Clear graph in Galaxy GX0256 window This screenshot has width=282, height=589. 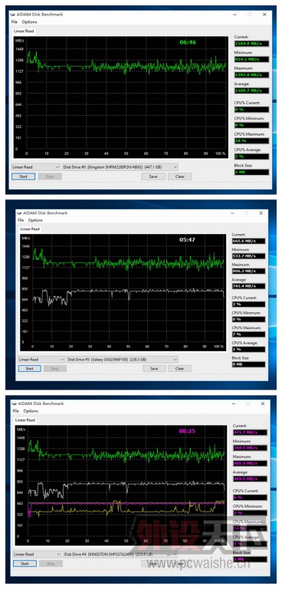pos(180,368)
